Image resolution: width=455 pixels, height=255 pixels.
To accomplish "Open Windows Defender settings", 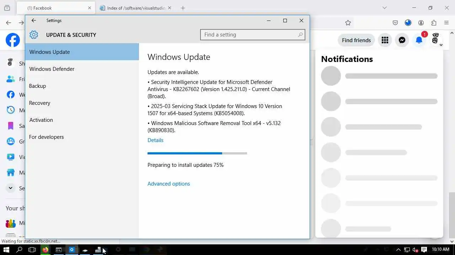I will [x=82, y=69].
